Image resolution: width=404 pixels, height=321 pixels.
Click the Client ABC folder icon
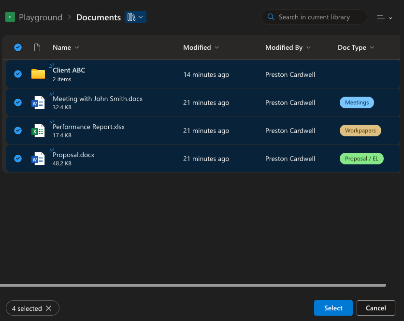[38, 74]
